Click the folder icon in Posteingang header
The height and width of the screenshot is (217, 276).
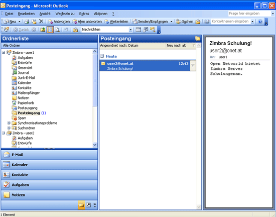pos(198,38)
